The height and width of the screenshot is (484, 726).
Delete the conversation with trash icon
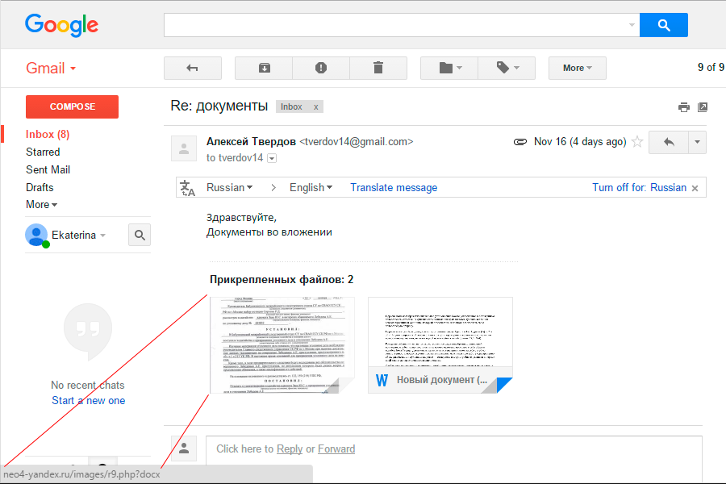(378, 68)
